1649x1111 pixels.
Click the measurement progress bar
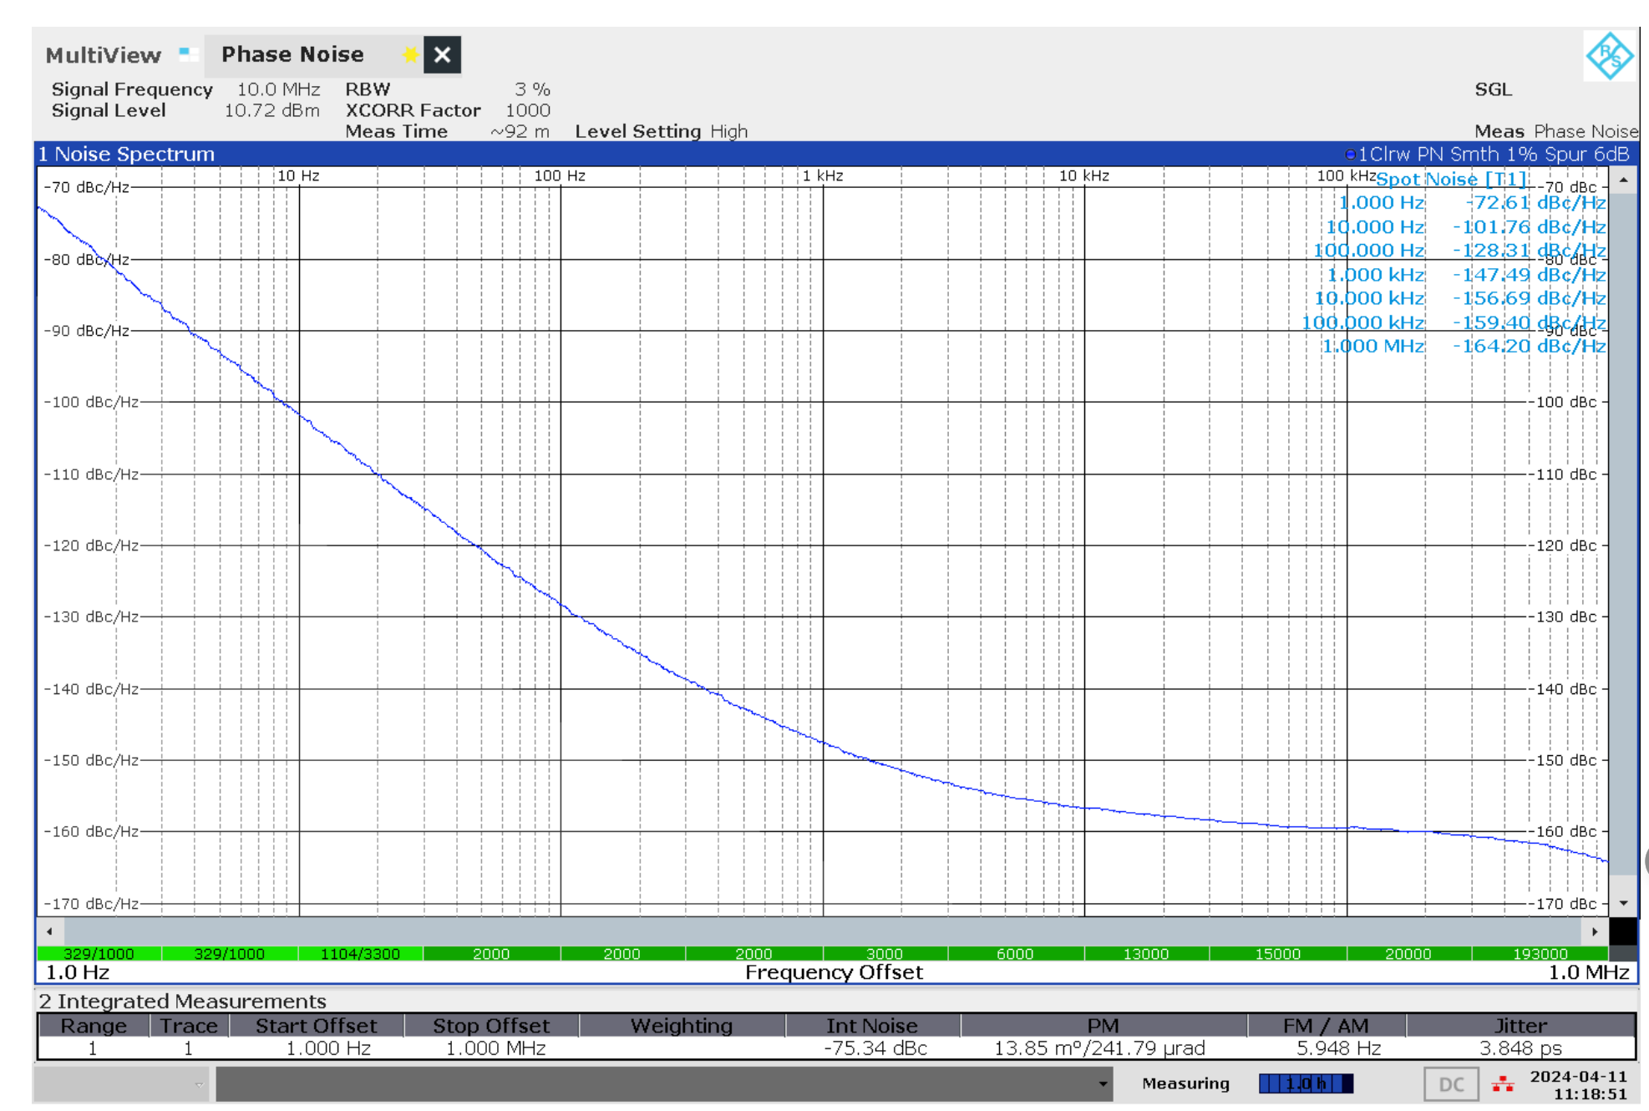pos(1306,1084)
